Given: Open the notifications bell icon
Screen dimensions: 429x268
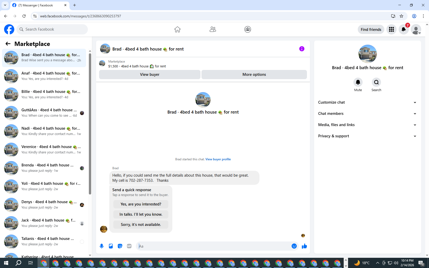Looking at the screenshot, I should (404, 29).
